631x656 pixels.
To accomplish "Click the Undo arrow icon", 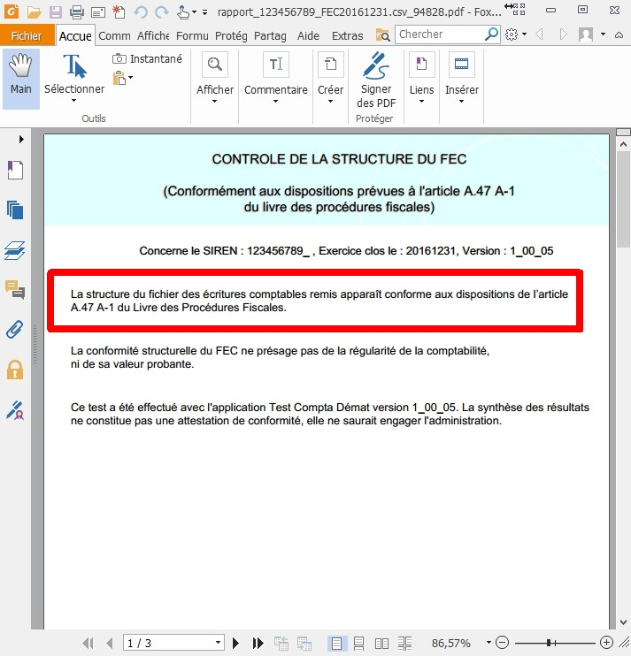I will [140, 11].
